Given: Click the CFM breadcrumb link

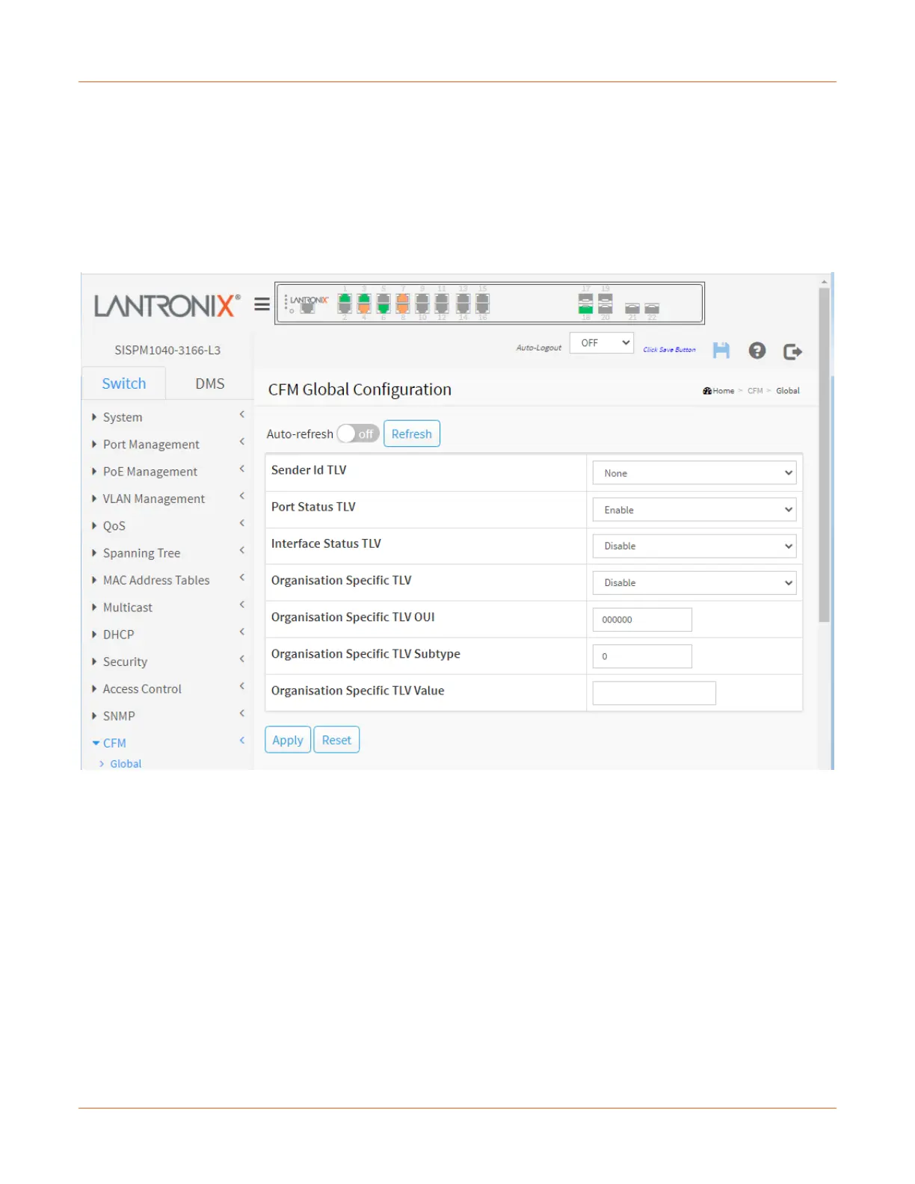Looking at the screenshot, I should pyautogui.click(x=755, y=391).
